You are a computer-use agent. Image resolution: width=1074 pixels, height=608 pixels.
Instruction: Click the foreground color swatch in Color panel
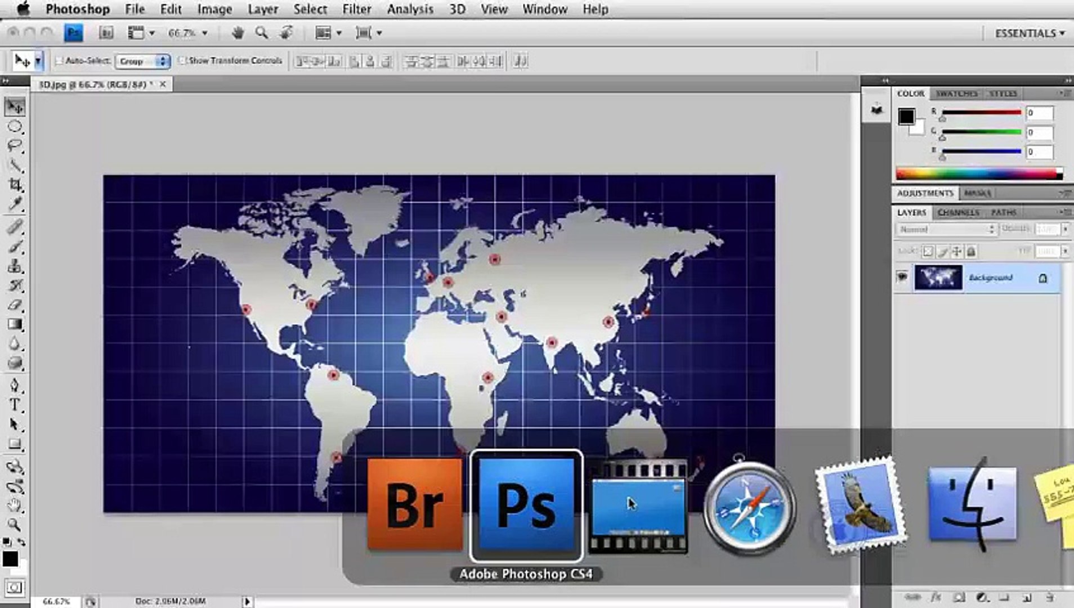point(906,117)
